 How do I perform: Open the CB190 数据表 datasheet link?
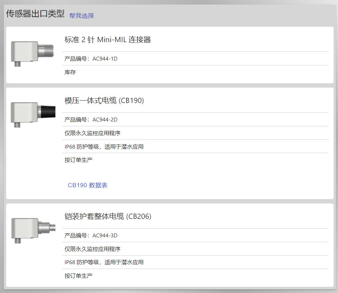(x=87, y=185)
